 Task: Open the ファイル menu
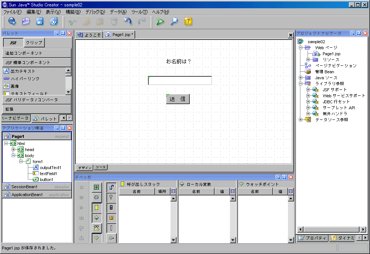tap(12, 12)
